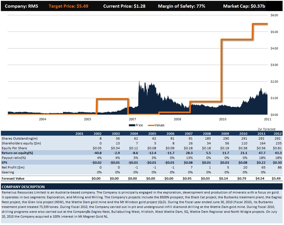
Task: Click the $2.00 axis label
Action: (274, 81)
